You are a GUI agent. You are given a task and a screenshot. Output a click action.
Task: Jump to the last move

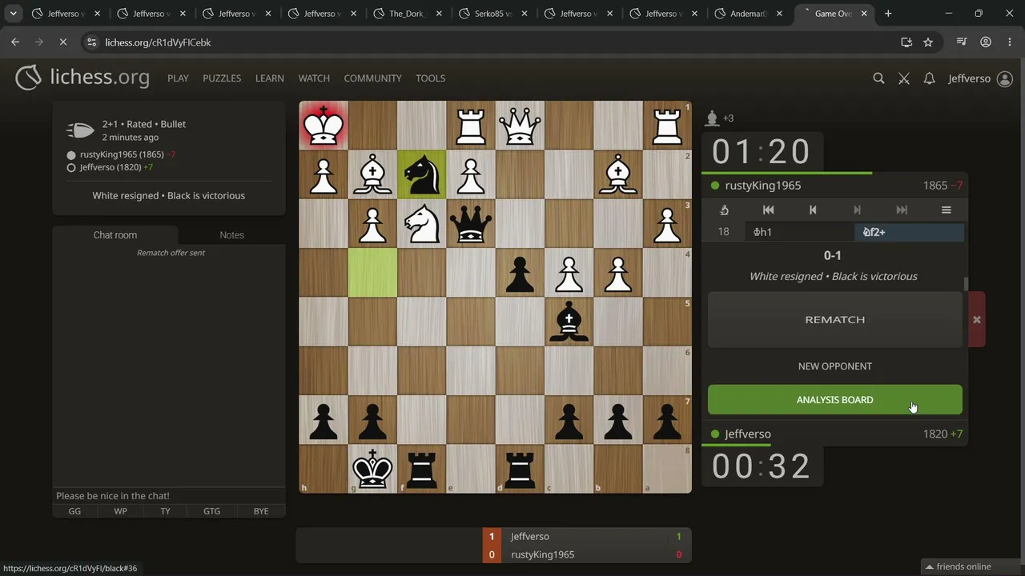coord(902,210)
